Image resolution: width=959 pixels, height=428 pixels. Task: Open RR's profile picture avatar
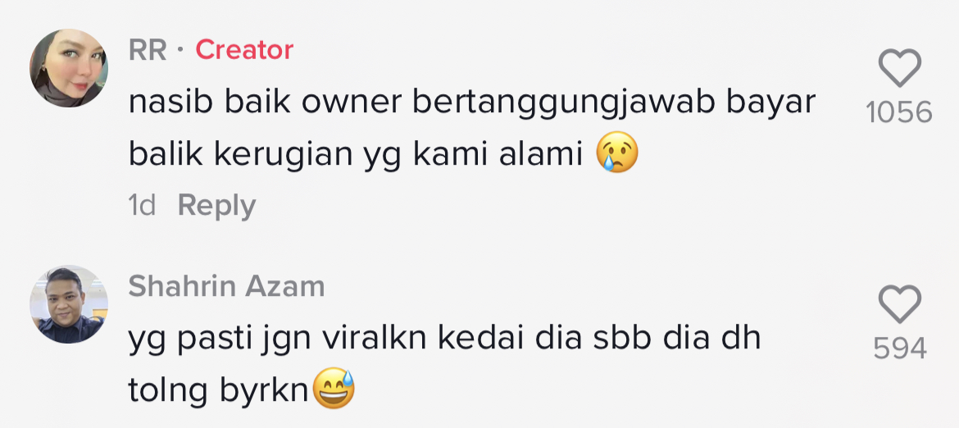tap(69, 68)
